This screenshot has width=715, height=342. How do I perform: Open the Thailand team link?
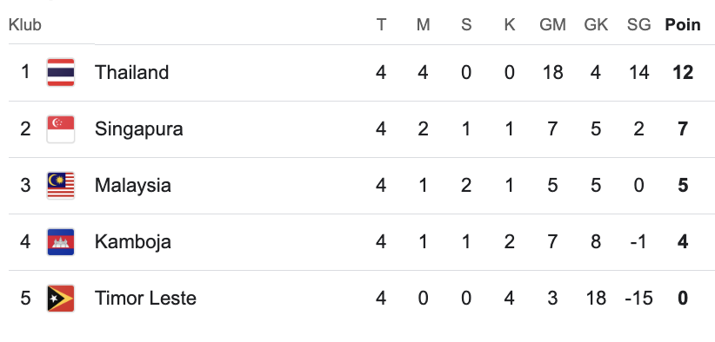click(132, 72)
